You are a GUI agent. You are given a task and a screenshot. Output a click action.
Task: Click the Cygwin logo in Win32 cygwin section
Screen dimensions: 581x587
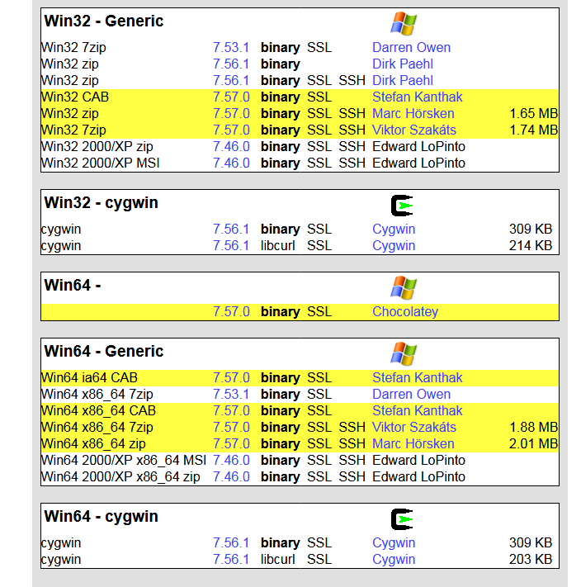pyautogui.click(x=402, y=206)
